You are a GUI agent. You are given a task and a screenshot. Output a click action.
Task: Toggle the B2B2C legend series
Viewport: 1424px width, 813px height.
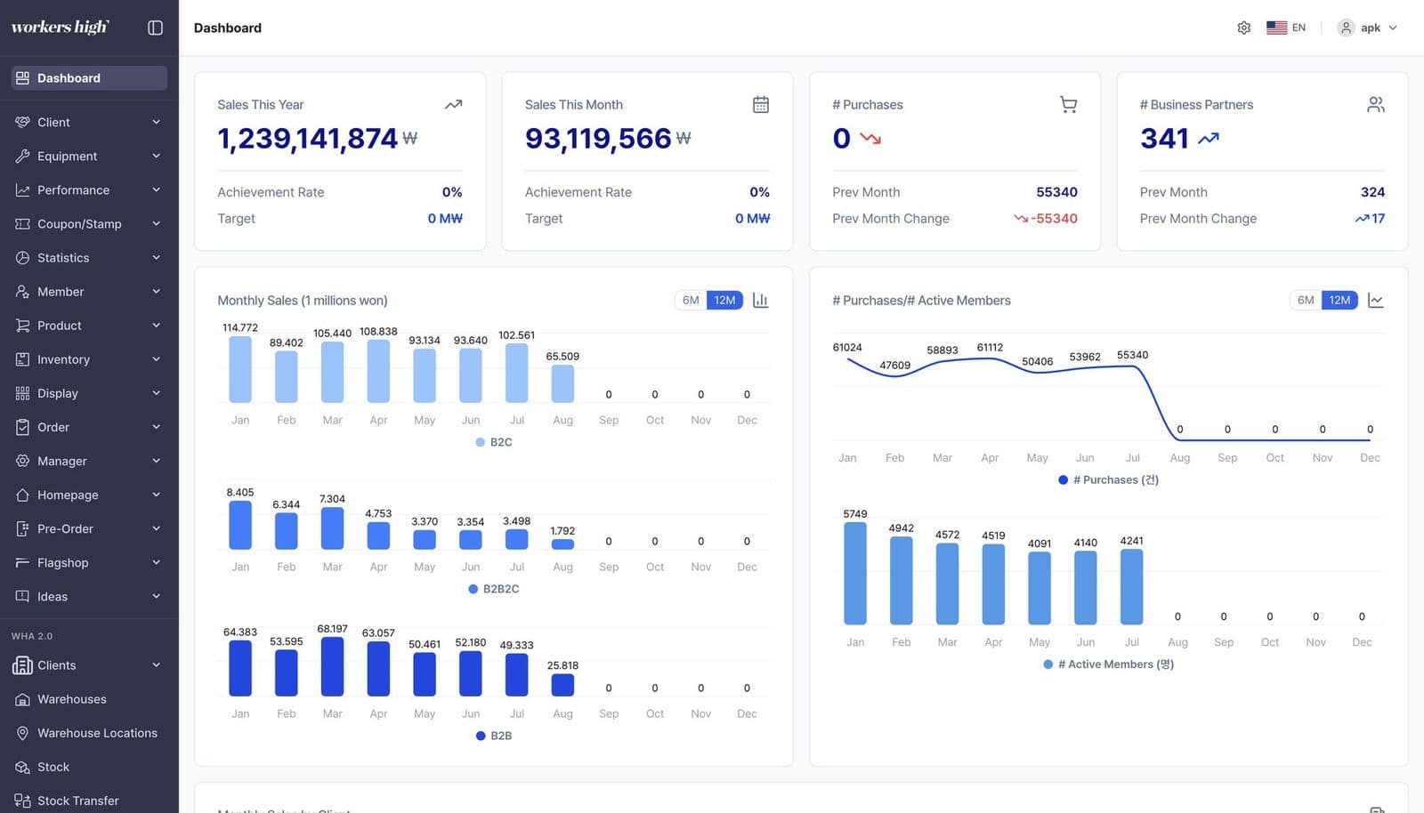[494, 589]
